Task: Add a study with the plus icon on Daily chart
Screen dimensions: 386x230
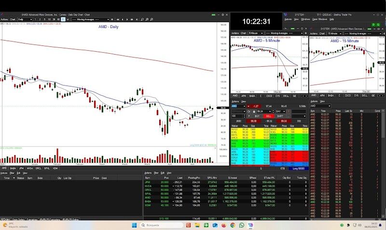Action: click(112, 19)
